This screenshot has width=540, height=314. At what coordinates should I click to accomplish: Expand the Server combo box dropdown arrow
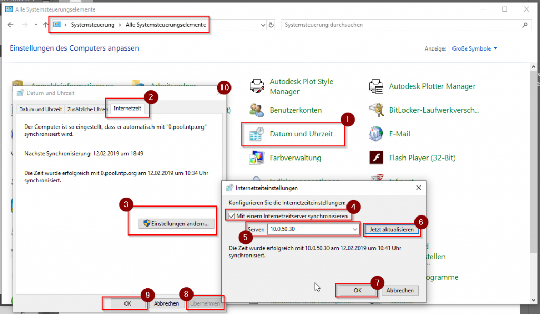coord(355,229)
